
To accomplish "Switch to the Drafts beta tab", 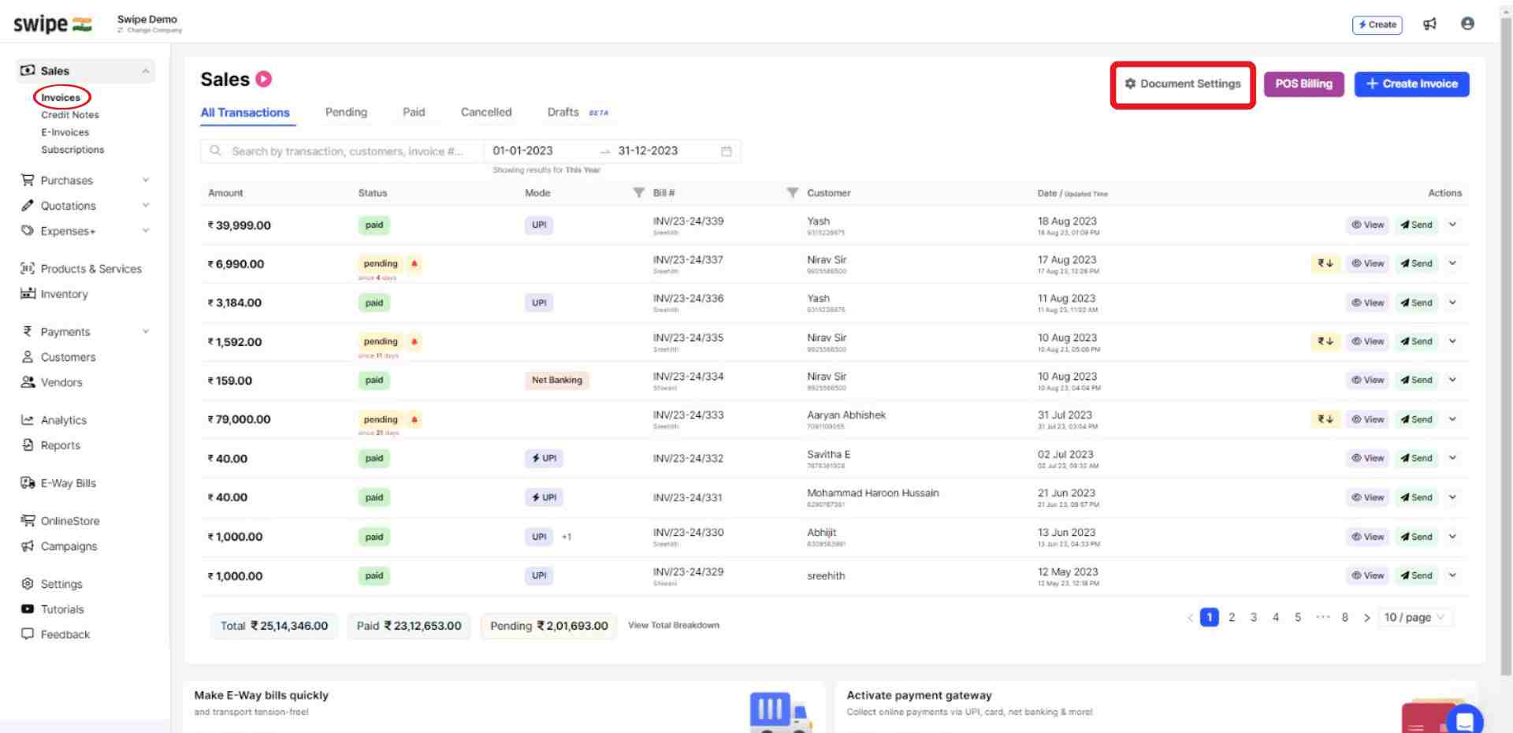I will (578, 112).
